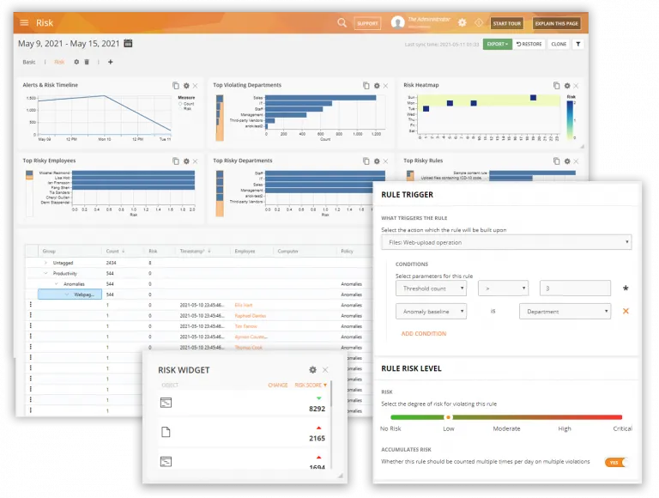Click the search magnifier icon
This screenshot has height=498, width=659.
[342, 22]
